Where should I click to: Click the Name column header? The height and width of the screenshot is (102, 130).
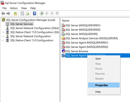point(66,21)
